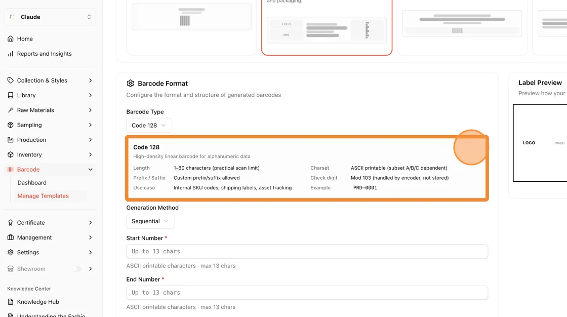567x317 pixels.
Task: Click the End Number input field
Action: [307, 292]
